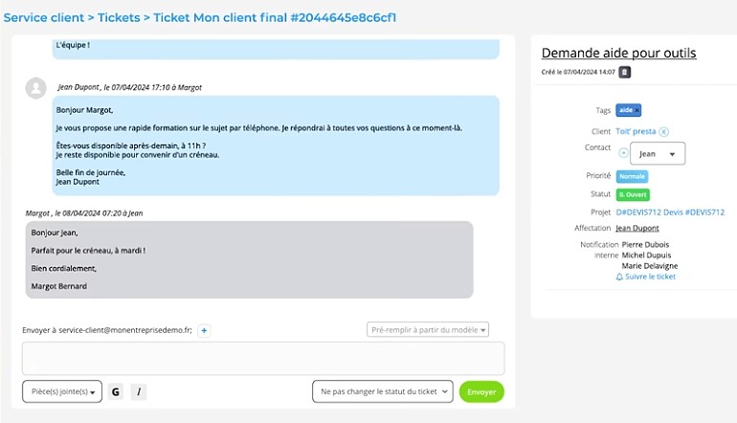Click the Normale priority badge
This screenshot has height=423, width=737.
pyautogui.click(x=632, y=176)
